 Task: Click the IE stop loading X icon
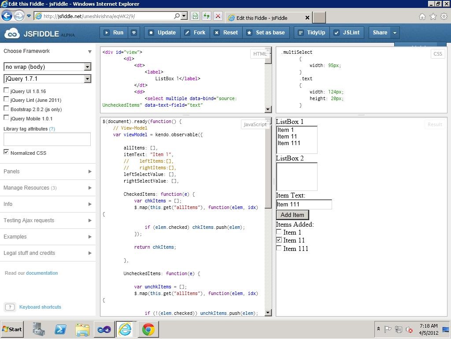click(218, 16)
